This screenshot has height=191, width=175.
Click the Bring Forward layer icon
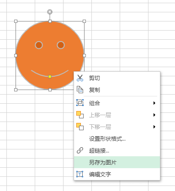click(80, 115)
